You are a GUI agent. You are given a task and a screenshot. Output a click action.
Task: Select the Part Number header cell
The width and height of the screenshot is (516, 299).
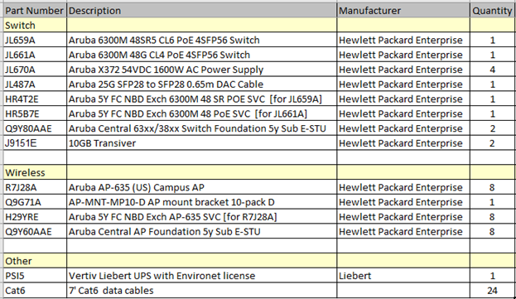point(35,11)
